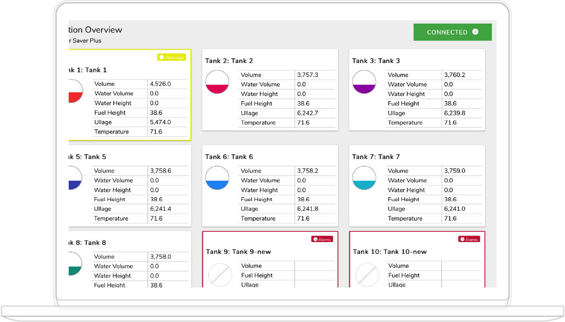Click the Fuel Height label in Tank 6 card
Screen dimensions: 565x322
coord(257,199)
